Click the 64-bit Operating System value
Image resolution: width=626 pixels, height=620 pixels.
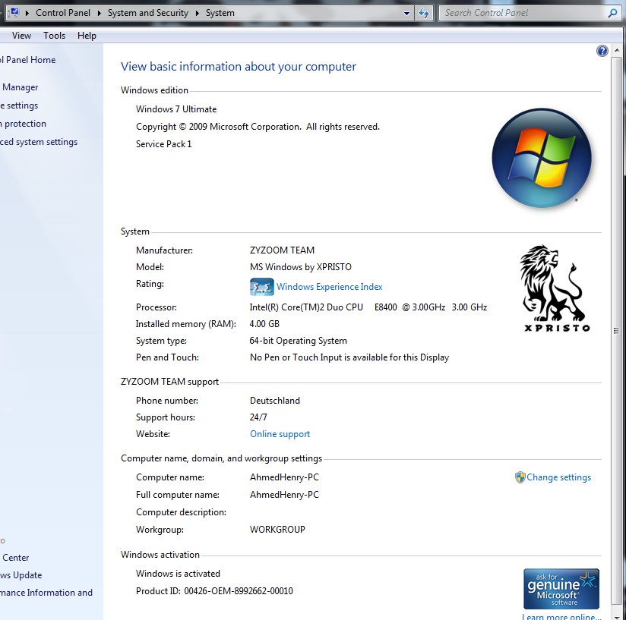pos(299,341)
